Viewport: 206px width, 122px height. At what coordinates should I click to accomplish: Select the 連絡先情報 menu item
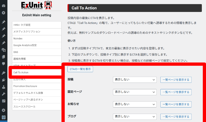point(37,59)
